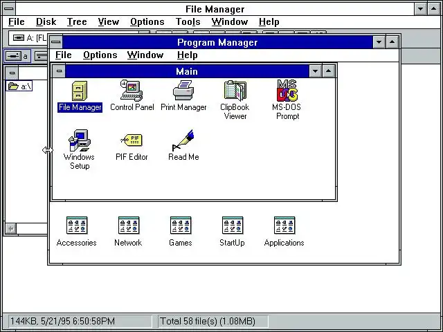Click left scroll arrow in File Manager tree pane
This screenshot has height=332, width=443.
(11, 228)
